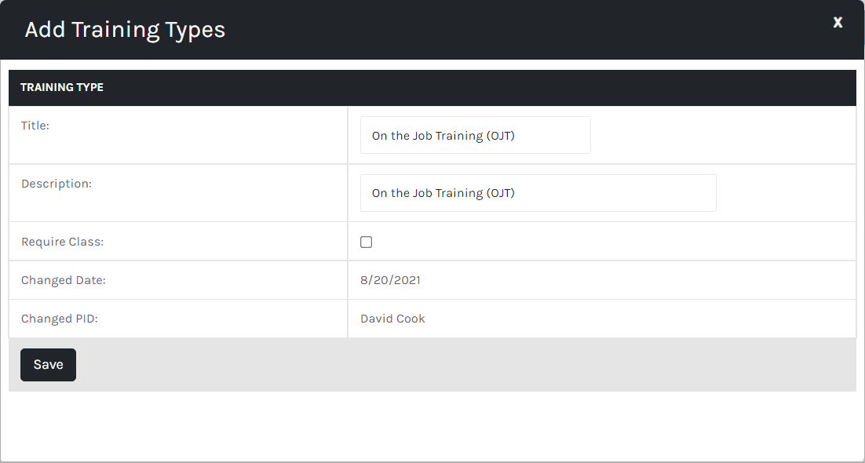Click the Changed PID label
The width and height of the screenshot is (865, 463).
(59, 319)
